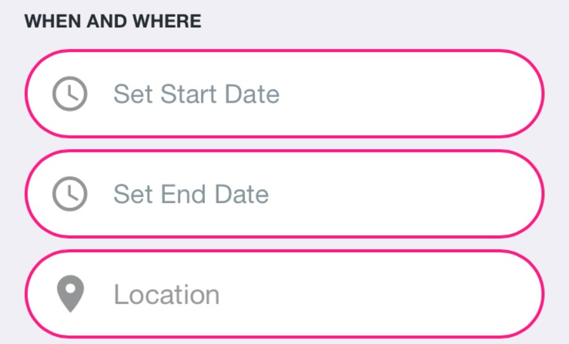Click the 'Set End Date' placeholder text
Screen dimensions: 569x344
(x=191, y=194)
